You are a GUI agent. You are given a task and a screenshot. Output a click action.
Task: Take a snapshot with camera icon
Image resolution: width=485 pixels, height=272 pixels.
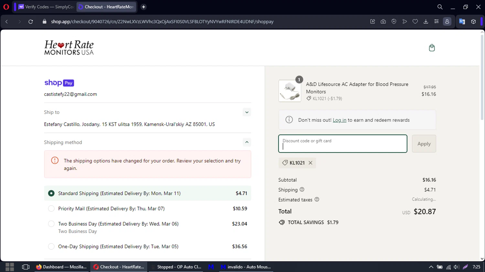click(x=383, y=22)
